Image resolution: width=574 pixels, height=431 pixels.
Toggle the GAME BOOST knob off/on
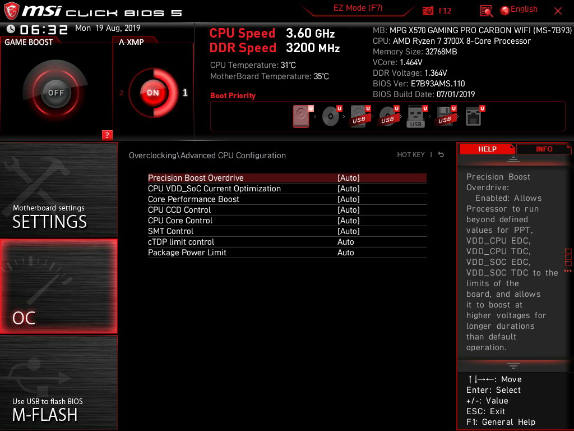click(55, 93)
